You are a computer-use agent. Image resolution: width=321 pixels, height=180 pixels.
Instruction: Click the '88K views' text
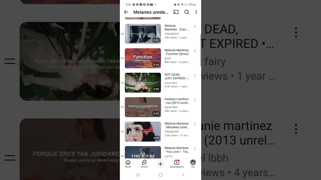pyautogui.click(x=171, y=62)
